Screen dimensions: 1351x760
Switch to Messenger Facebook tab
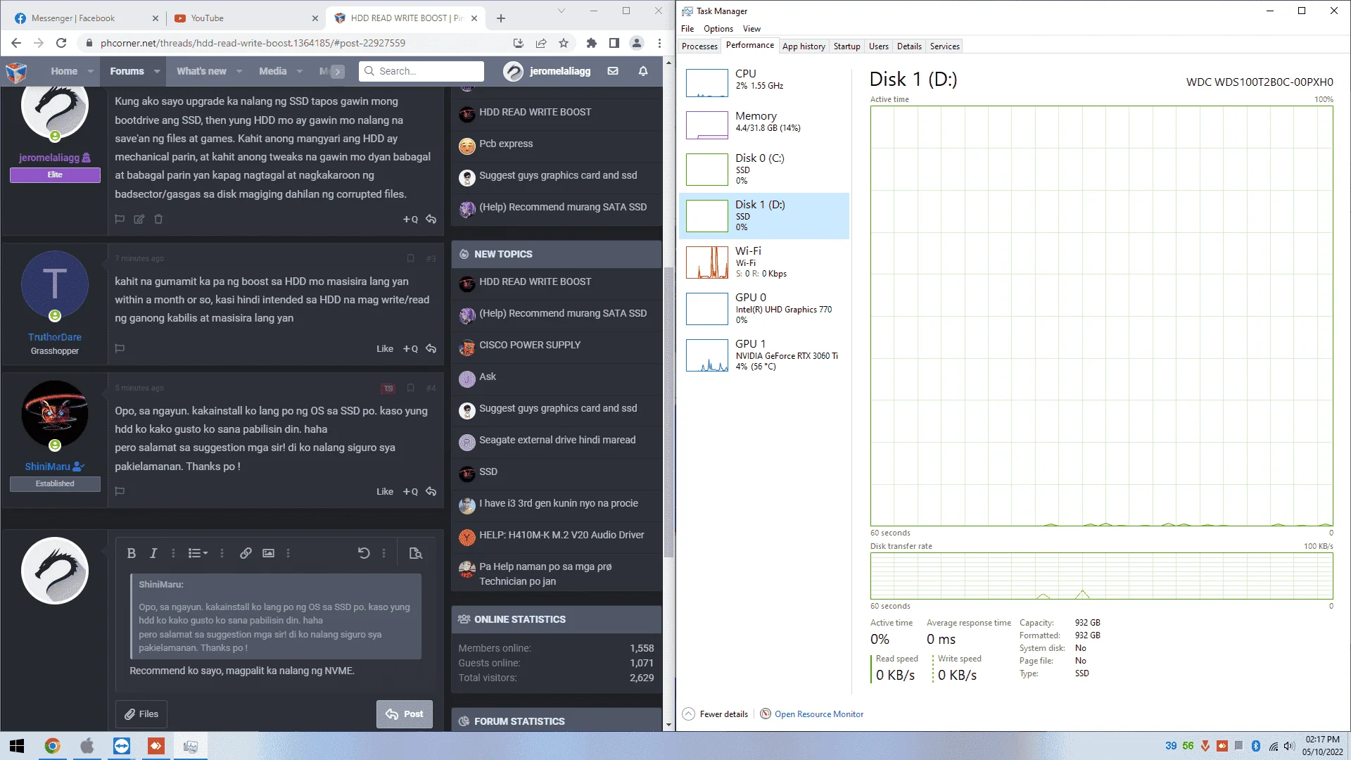point(84,18)
